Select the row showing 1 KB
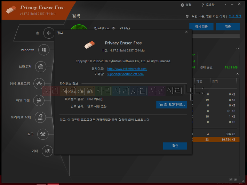 pyautogui.click(x=216, y=116)
